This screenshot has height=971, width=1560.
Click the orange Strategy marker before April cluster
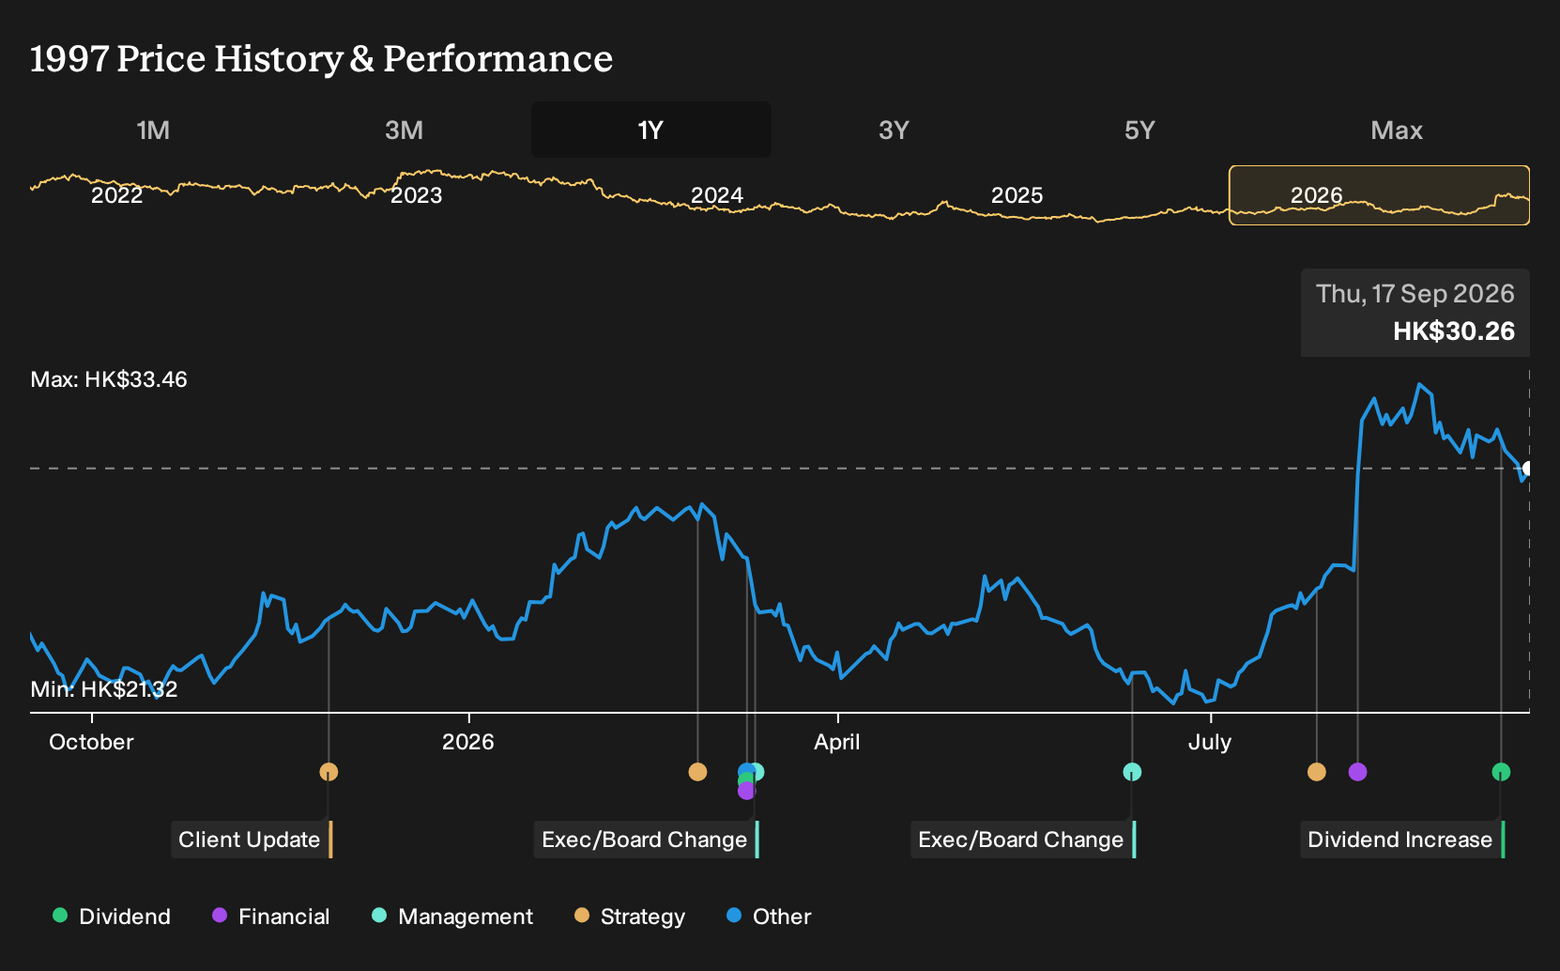(x=697, y=772)
